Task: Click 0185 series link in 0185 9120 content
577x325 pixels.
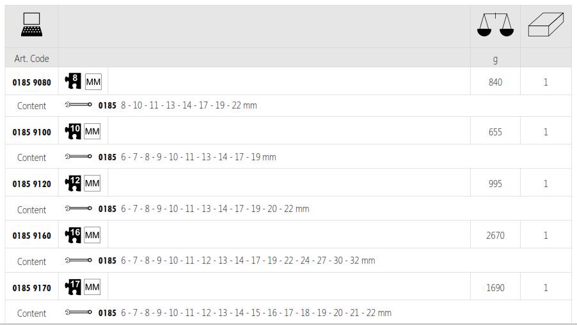Action: coord(107,209)
